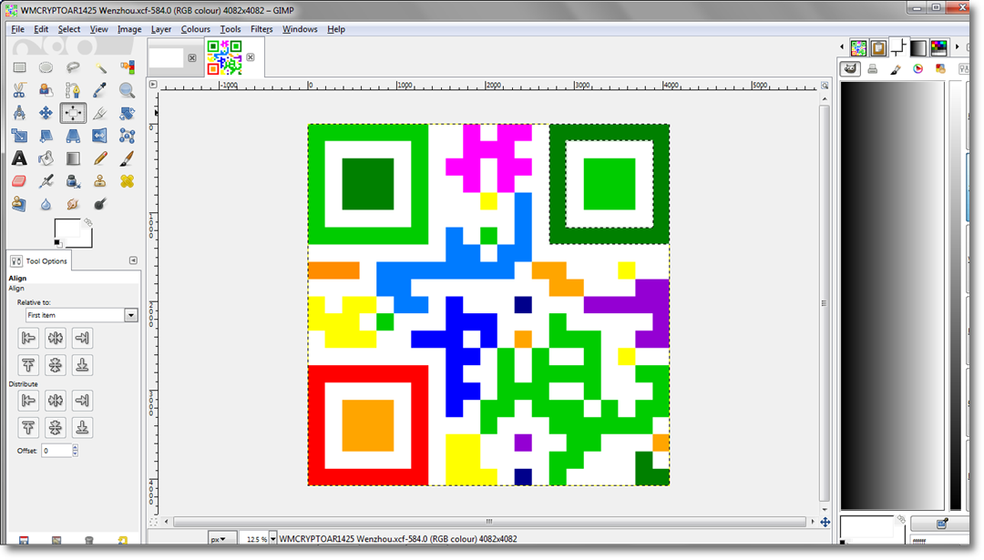Screen dimensions: 984x560
Task: Select the Scale tool
Action: [x=19, y=136]
